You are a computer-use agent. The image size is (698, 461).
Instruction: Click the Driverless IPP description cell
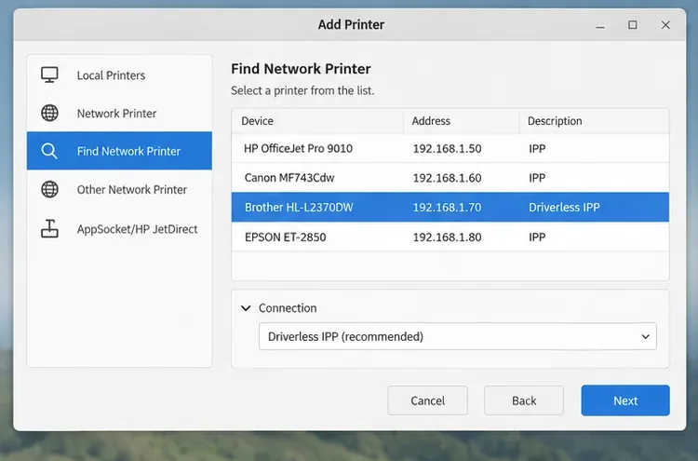point(564,207)
